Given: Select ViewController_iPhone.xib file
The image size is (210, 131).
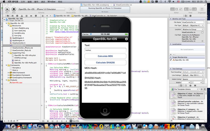Looking at the screenshot, I should pyautogui.click(x=23, y=48).
